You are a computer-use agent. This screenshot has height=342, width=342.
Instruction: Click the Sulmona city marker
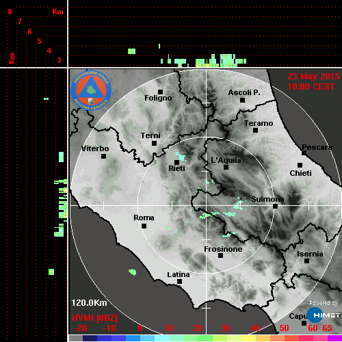[x=275, y=206]
